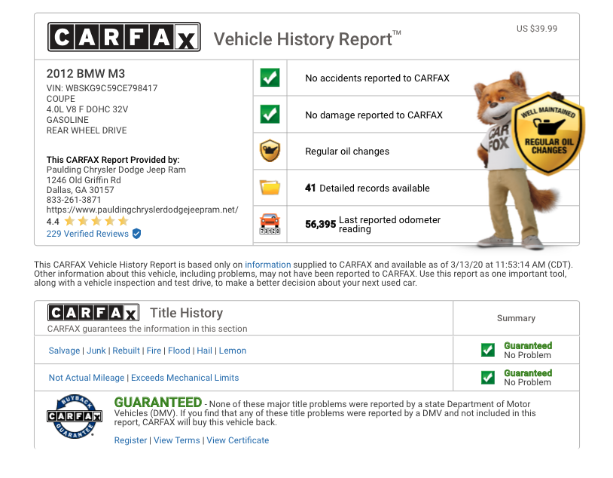Viewport: 613px width, 478px height.
Task: Click the View Terms link
Action: (x=177, y=440)
